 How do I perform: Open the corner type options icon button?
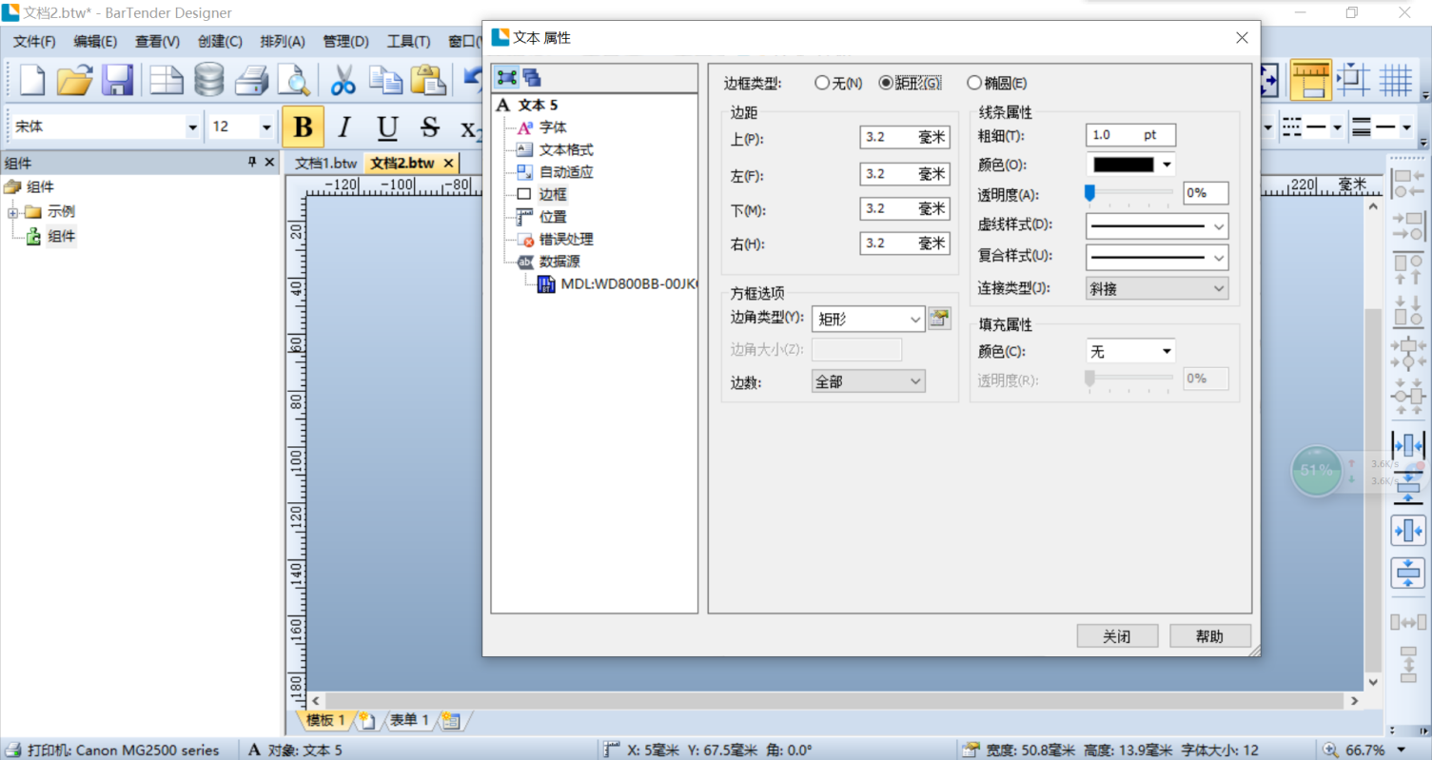click(939, 319)
